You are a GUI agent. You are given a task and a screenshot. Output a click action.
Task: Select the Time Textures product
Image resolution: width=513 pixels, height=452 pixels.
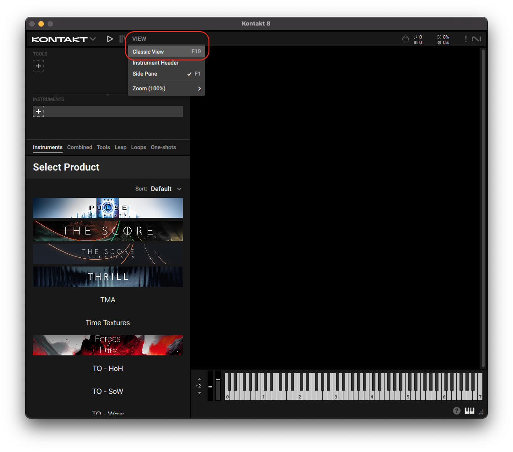[x=108, y=323]
